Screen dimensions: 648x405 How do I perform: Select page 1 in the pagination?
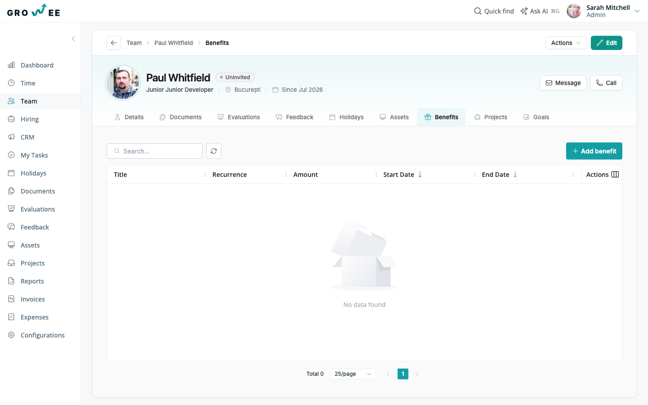(403, 374)
